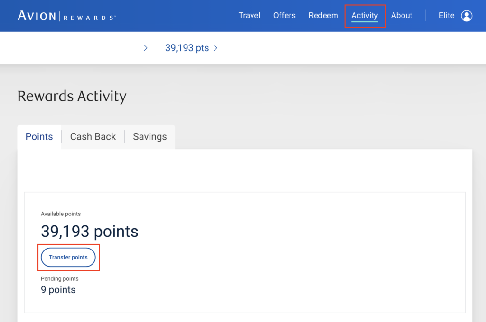Click the Avion Rewards logo
Image resolution: width=486 pixels, height=322 pixels.
coord(66,16)
